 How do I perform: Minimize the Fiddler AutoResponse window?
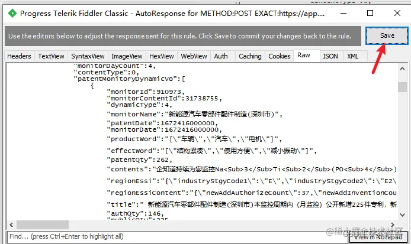point(343,13)
